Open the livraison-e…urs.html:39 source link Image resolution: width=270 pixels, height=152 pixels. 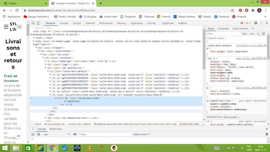251,46
